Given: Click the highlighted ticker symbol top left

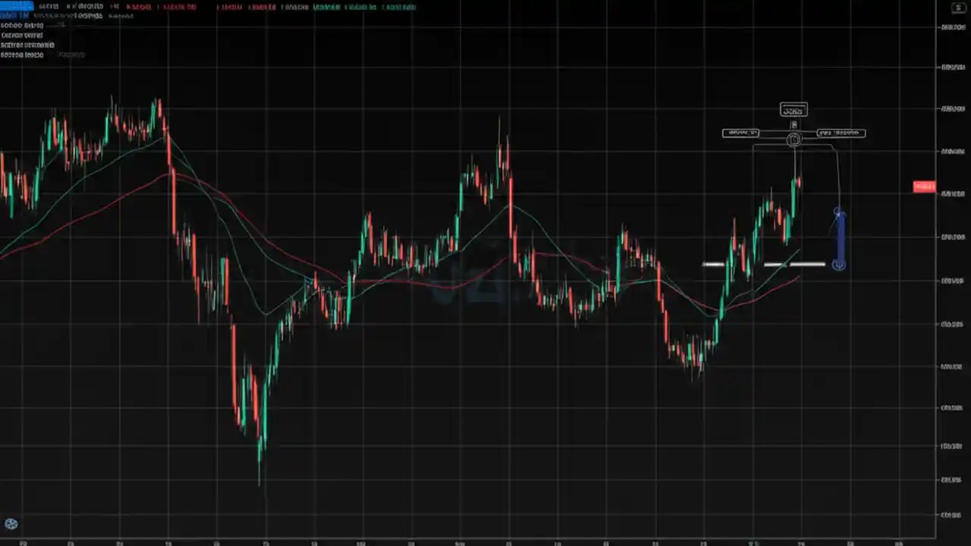Looking at the screenshot, I should (15, 7).
